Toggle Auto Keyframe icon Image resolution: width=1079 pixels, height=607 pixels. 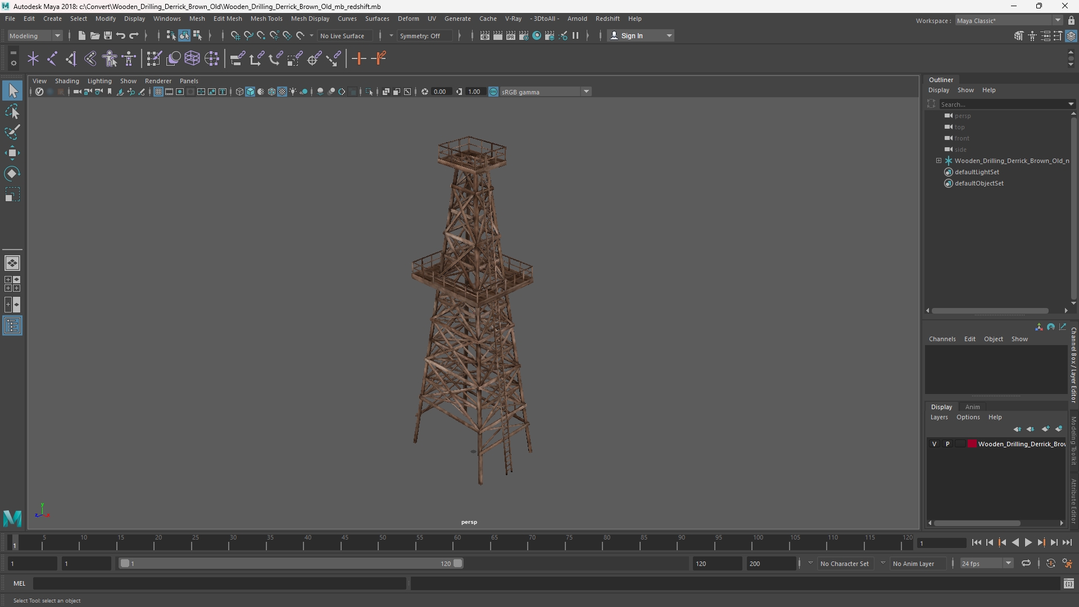1050,563
